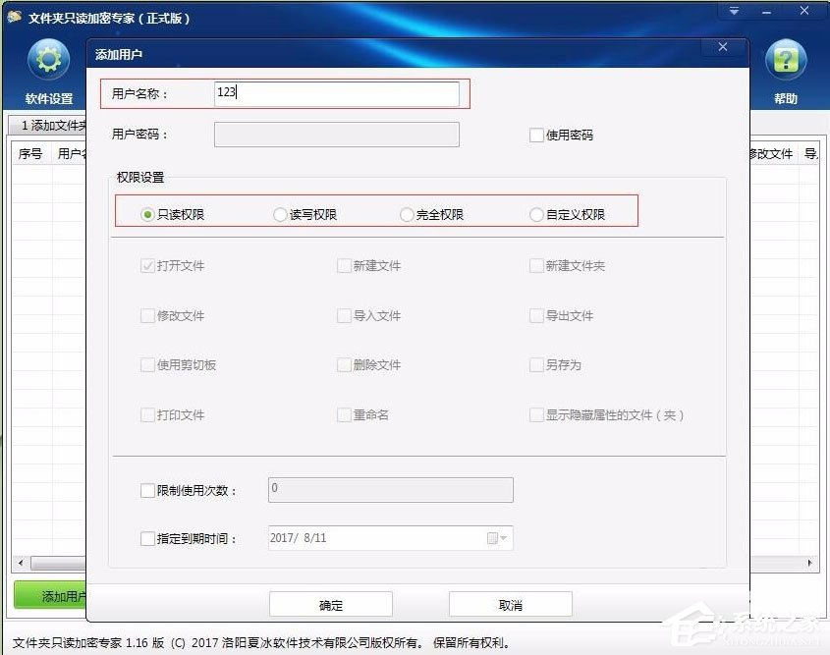Click inside the 用户名称 username field
This screenshot has width=830, height=655.
click(337, 92)
